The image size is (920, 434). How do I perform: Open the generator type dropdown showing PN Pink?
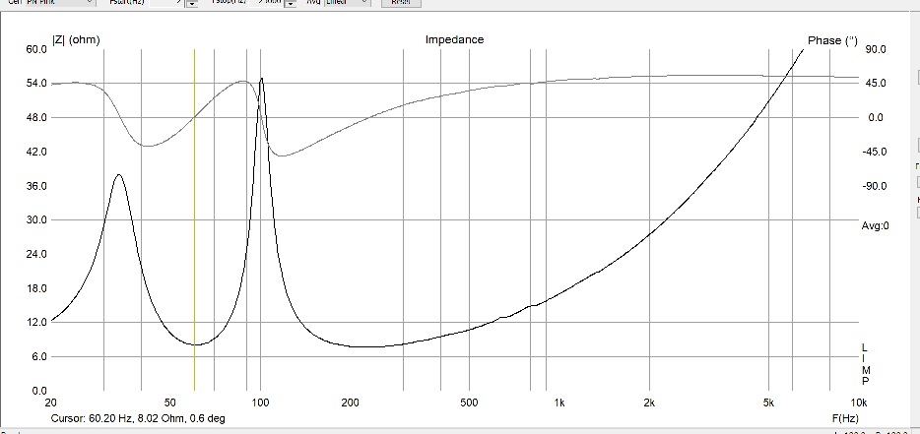point(59,2)
